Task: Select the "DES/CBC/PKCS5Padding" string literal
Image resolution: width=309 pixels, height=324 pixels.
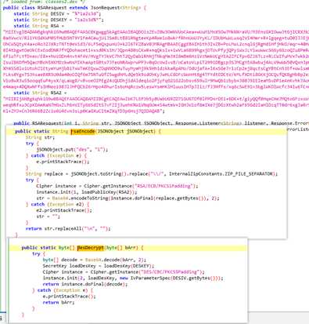Action: click(x=171, y=272)
